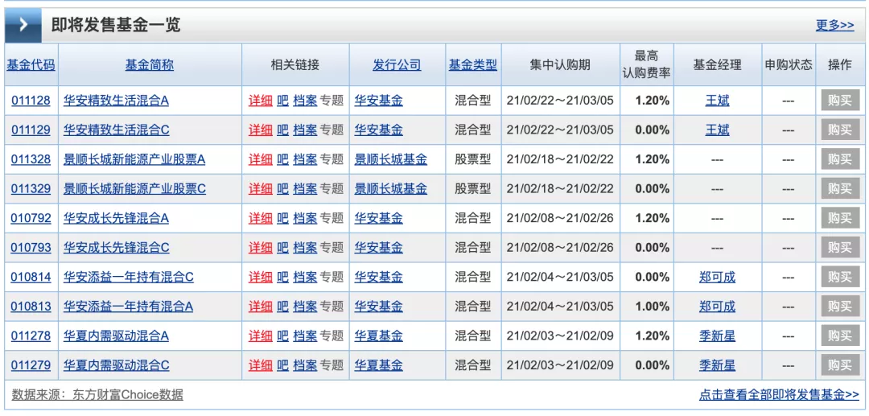Open 点击查看全部即将发售基金>> link
The image size is (869, 416).
click(779, 395)
